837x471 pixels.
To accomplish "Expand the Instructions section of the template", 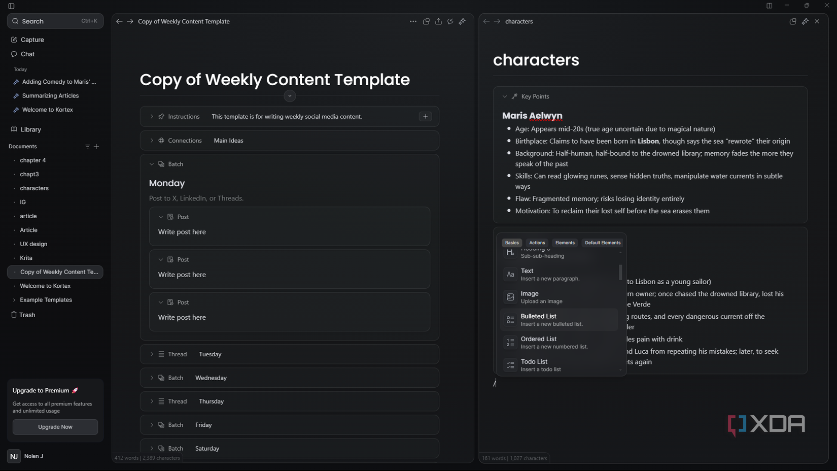I will tap(151, 116).
